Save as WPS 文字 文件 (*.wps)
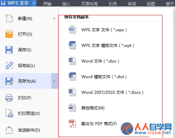This screenshot has width=175, height=138. click(104, 30)
